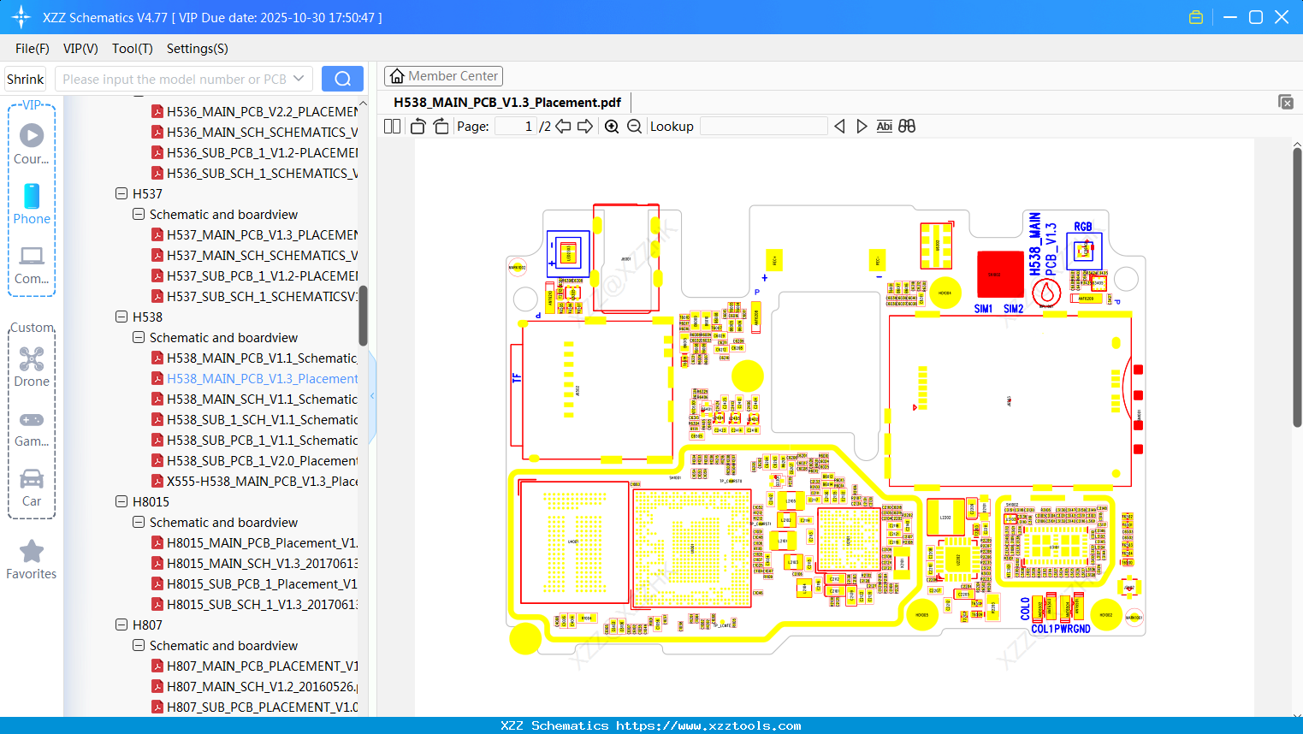
Task: Collapse Schematic and boardview under H8015
Action: [138, 522]
